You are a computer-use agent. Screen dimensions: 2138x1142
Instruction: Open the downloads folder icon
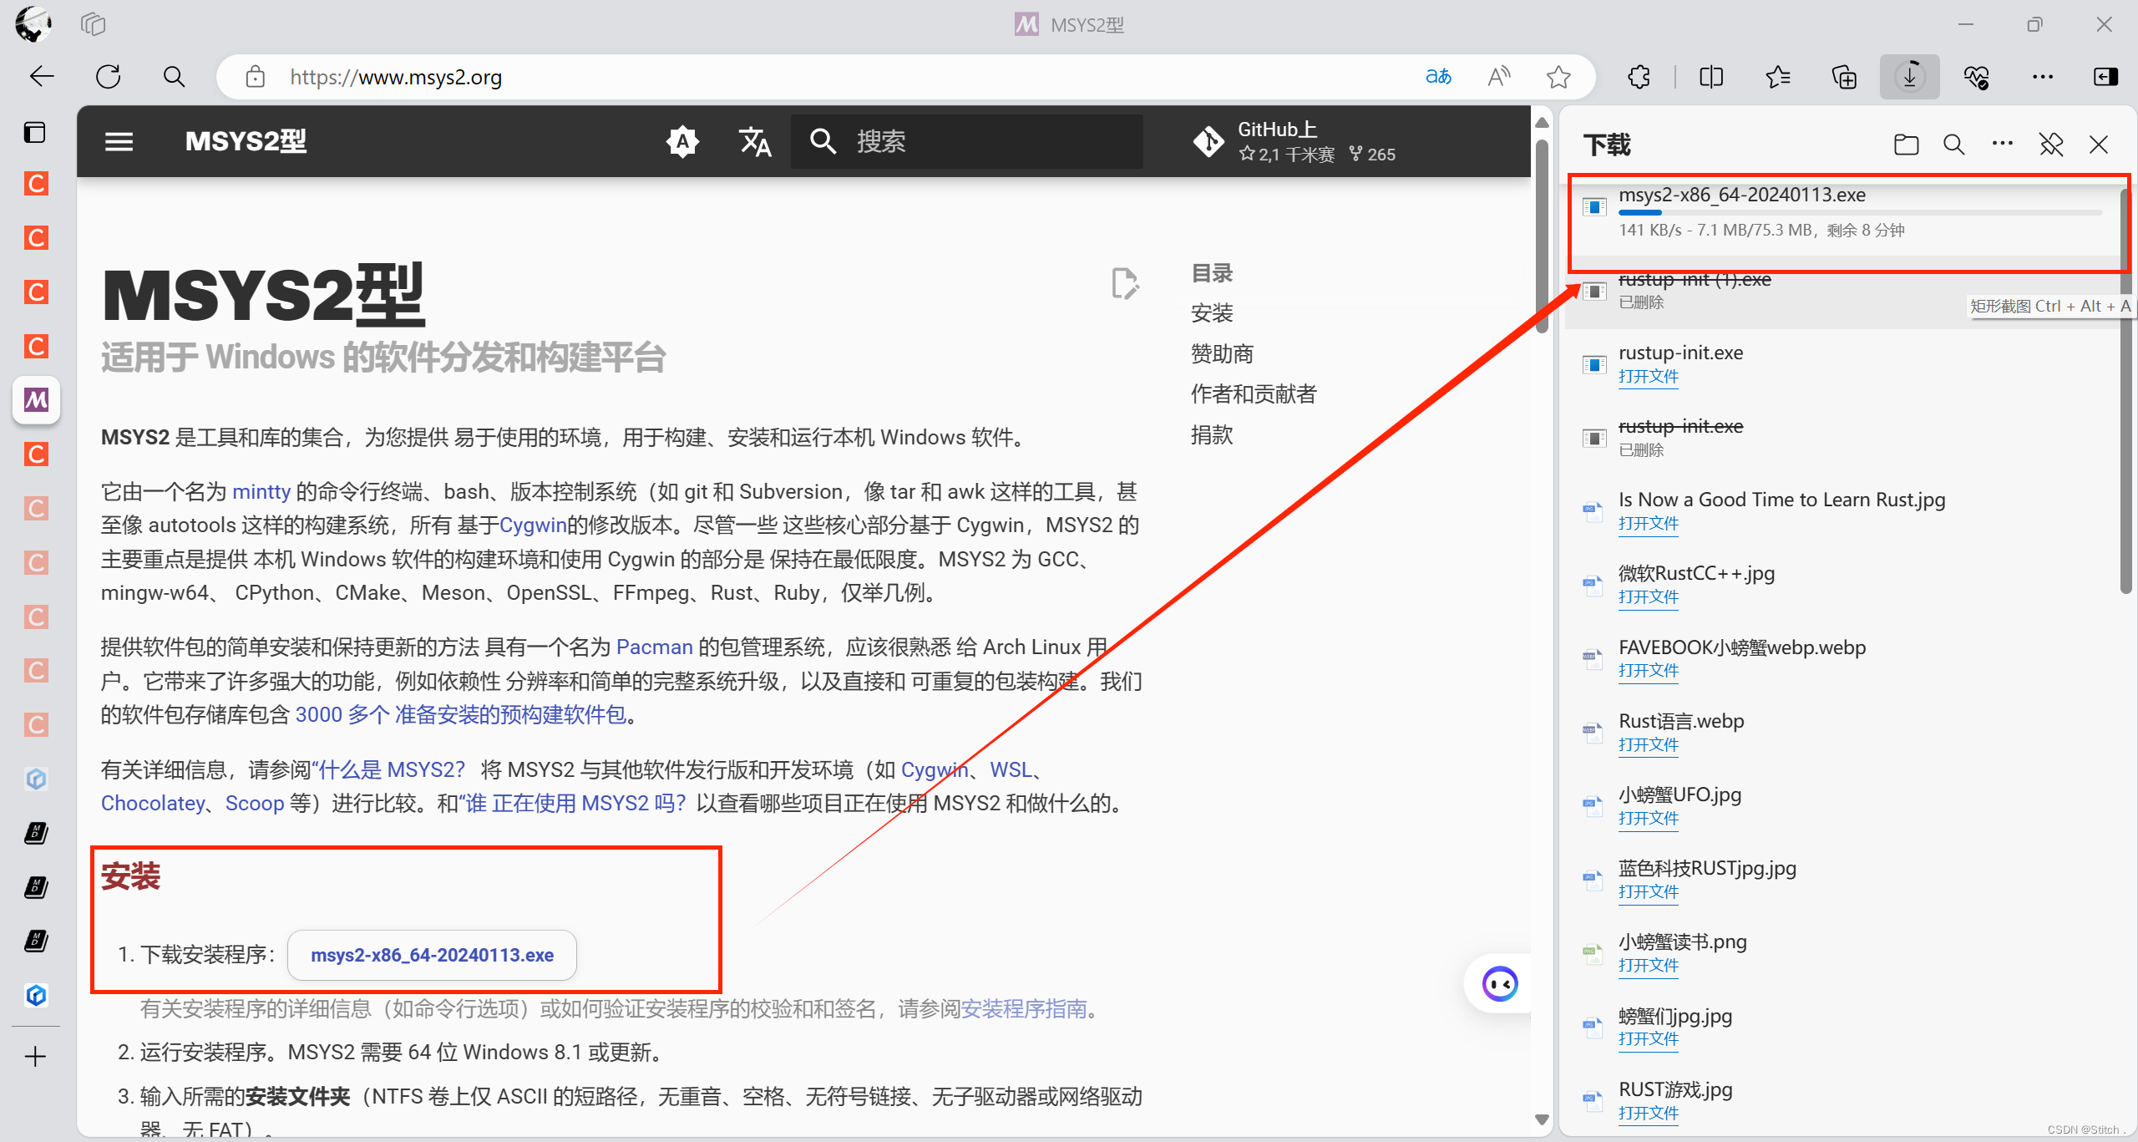[x=1906, y=145]
